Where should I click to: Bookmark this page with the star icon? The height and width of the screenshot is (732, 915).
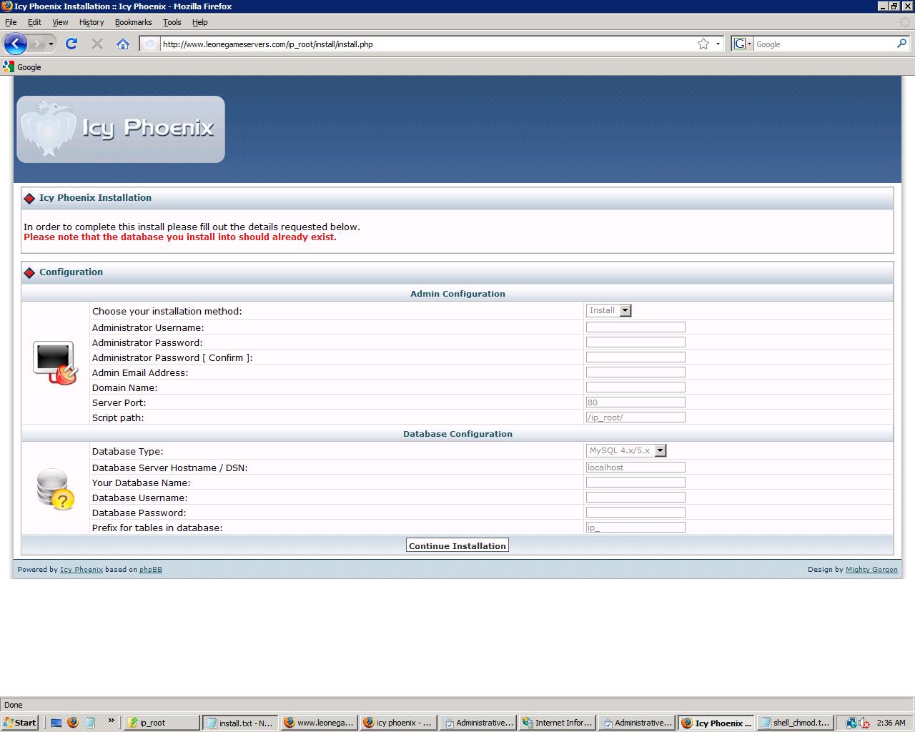pyautogui.click(x=703, y=44)
